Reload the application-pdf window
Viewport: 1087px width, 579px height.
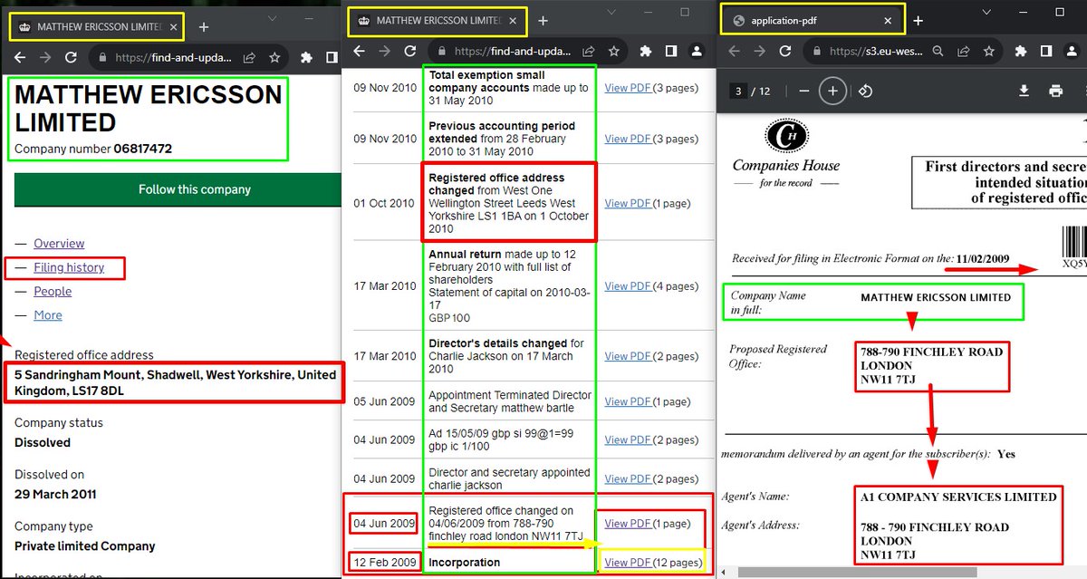(786, 52)
